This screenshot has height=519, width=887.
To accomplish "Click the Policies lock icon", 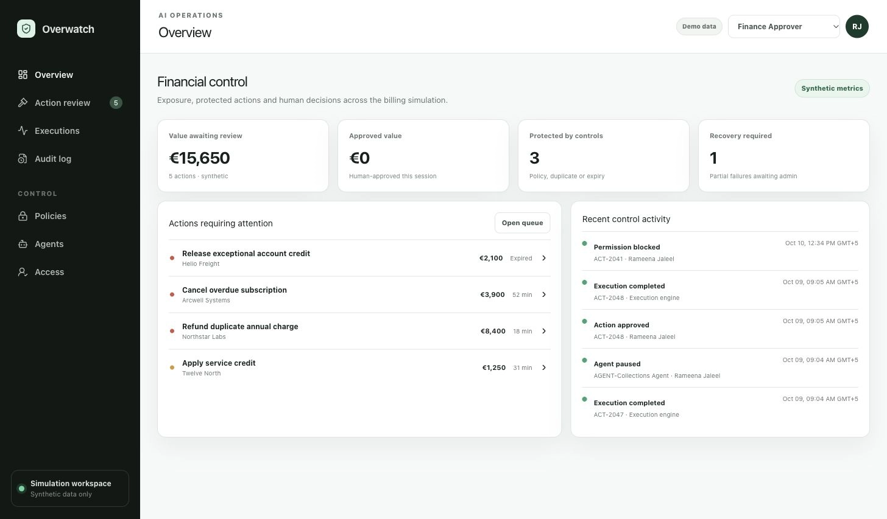I will click(x=23, y=216).
